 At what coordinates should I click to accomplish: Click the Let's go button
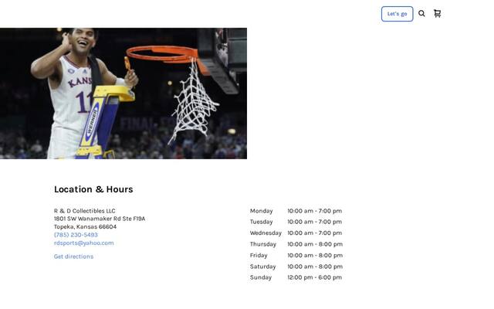tap(397, 14)
